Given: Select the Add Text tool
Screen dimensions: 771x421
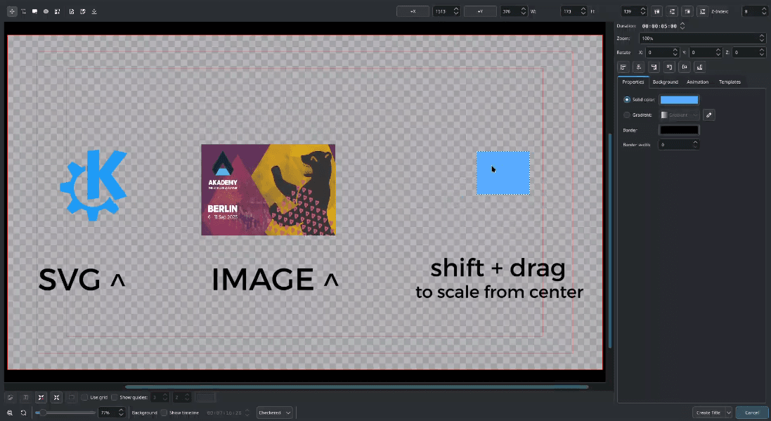Looking at the screenshot, I should pyautogui.click(x=23, y=11).
